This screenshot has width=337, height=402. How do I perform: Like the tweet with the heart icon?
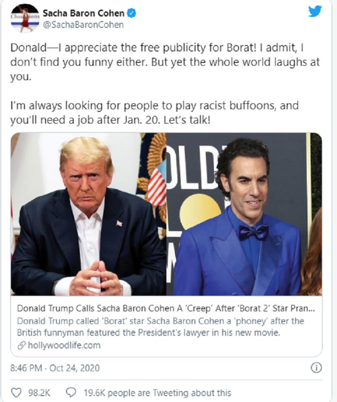16,393
